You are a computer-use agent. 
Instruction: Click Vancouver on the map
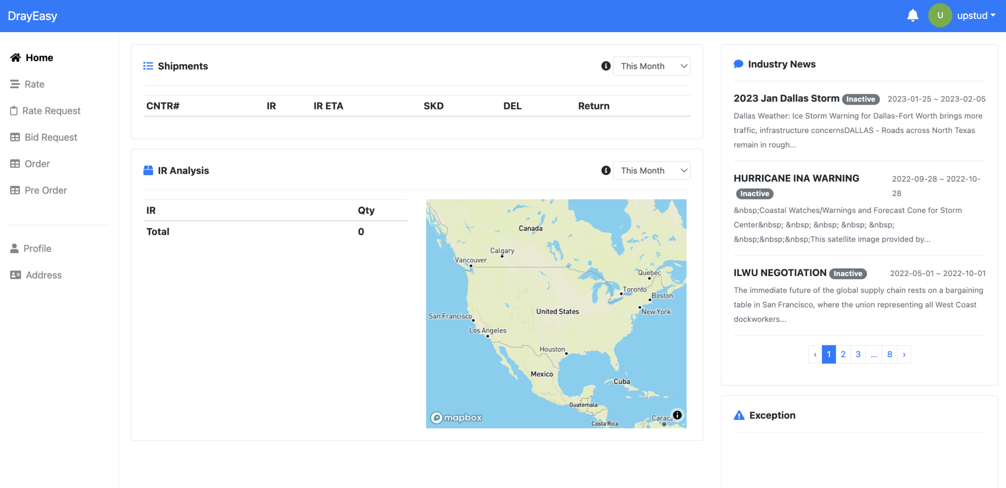(470, 260)
